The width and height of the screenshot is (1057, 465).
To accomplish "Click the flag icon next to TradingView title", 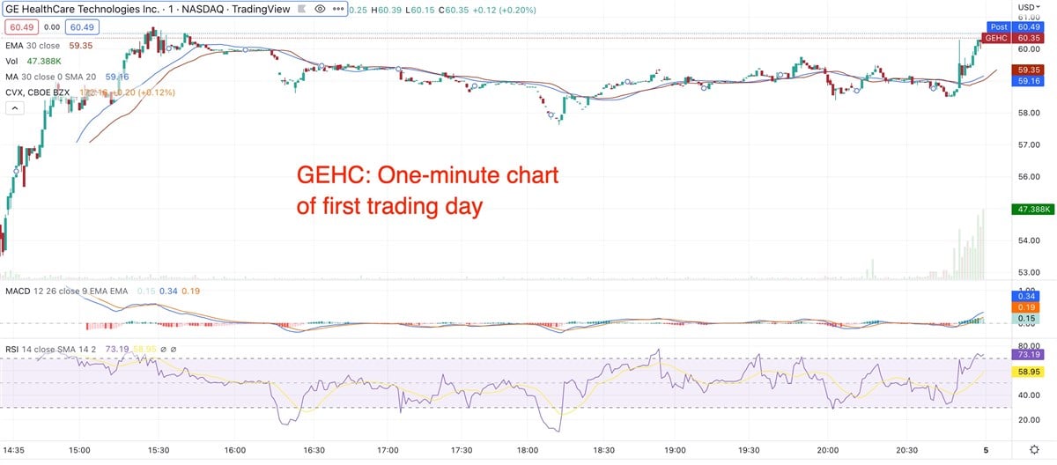I will 301,8.
